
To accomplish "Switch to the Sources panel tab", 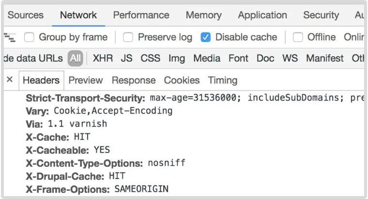I will [x=26, y=15].
